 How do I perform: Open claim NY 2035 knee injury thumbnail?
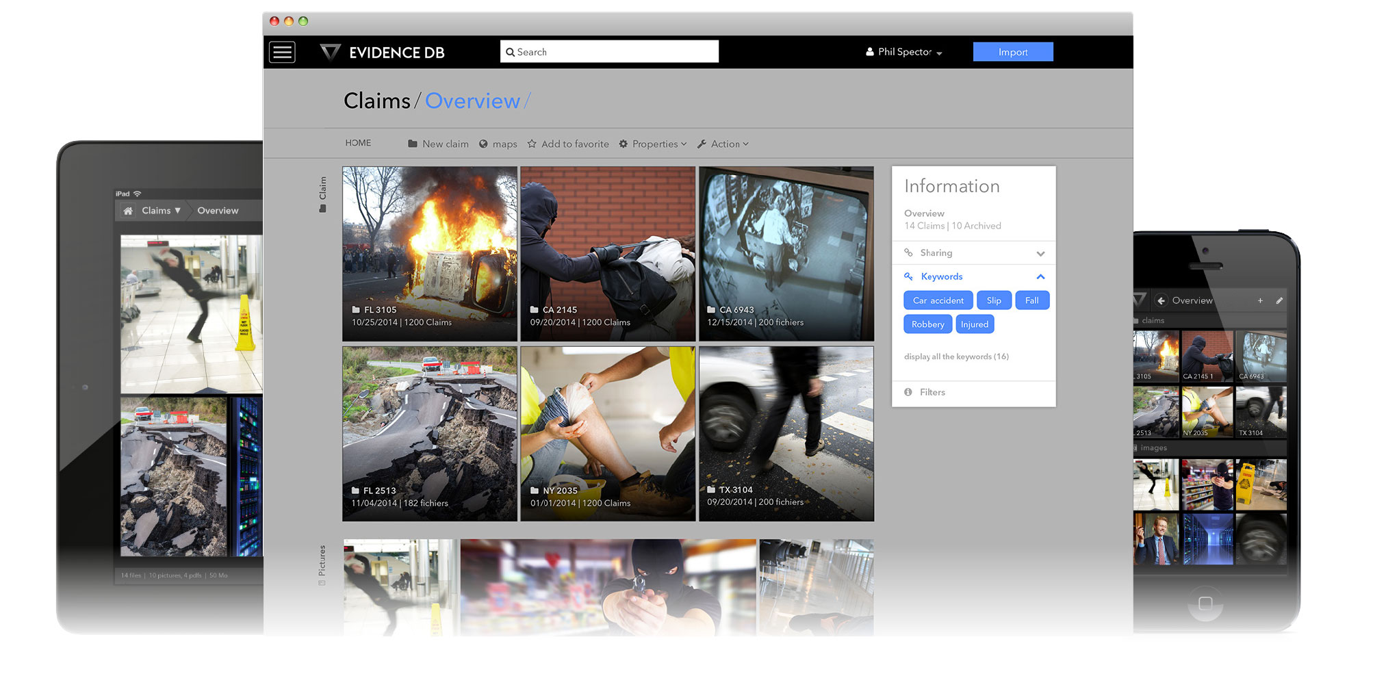tap(608, 434)
